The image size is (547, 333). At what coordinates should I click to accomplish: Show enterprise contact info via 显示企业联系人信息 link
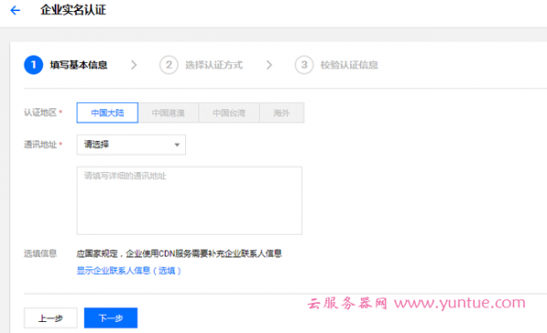coord(129,270)
